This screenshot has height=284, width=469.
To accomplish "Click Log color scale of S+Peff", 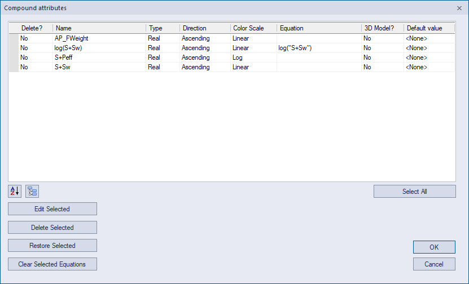I will click(x=253, y=57).
